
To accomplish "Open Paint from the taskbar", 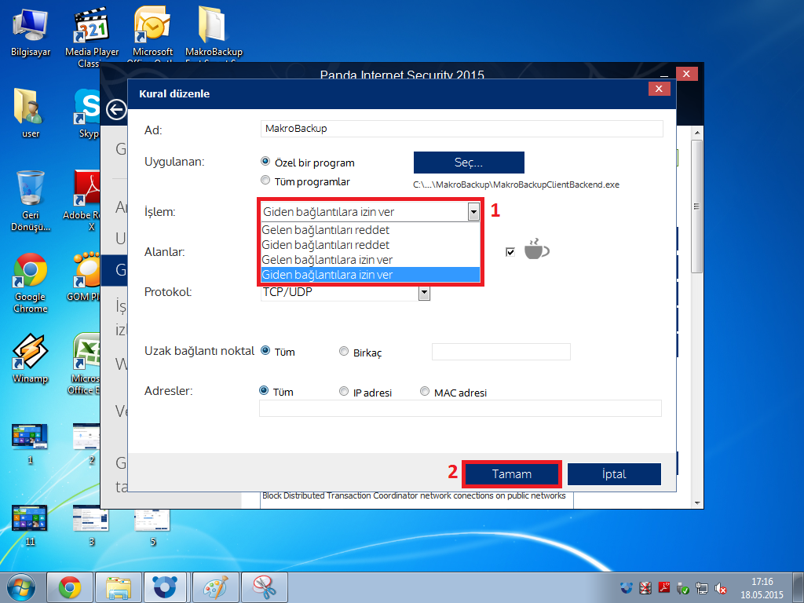I will [x=215, y=587].
